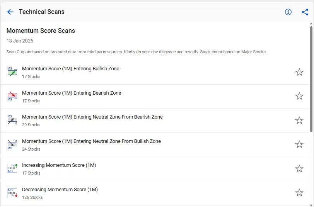Click Neutral Zone From Bullish scan icon
This screenshot has height=207, width=314.
(12, 144)
